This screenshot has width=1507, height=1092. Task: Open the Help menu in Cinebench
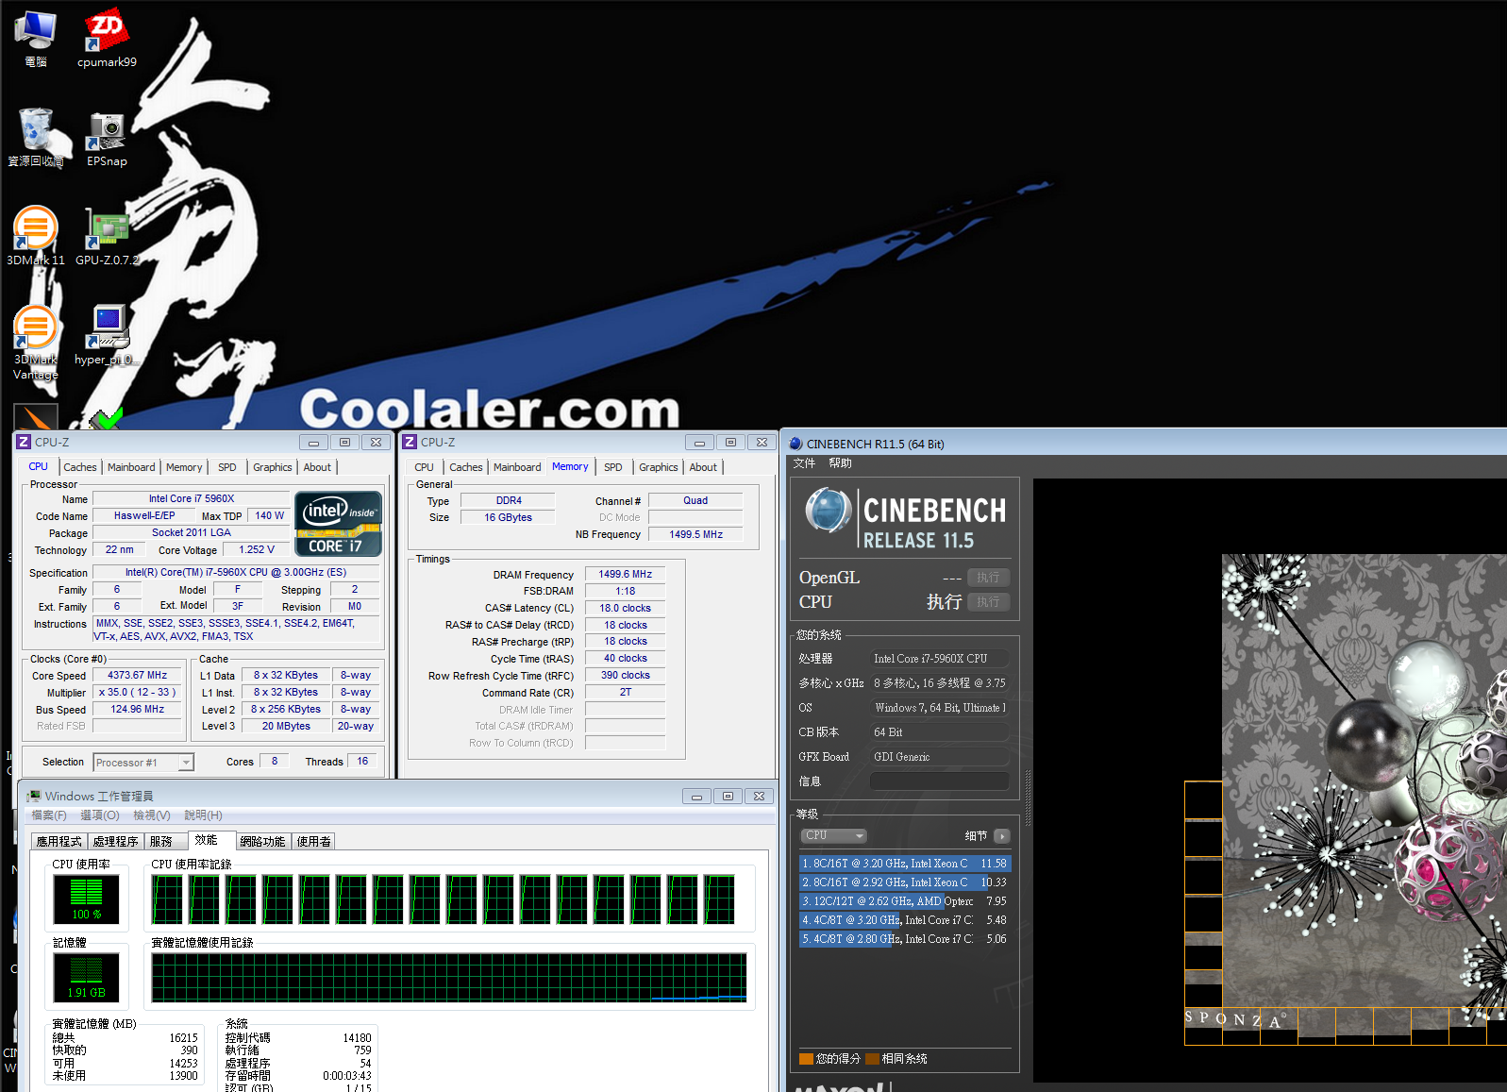click(841, 463)
